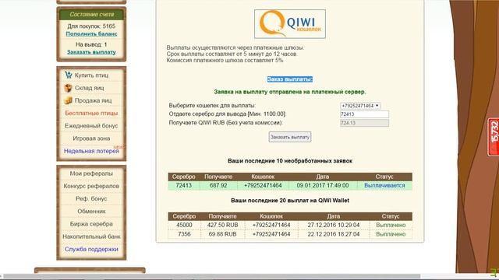
Task: Open Мои рефералы menu item
Action: [91, 173]
